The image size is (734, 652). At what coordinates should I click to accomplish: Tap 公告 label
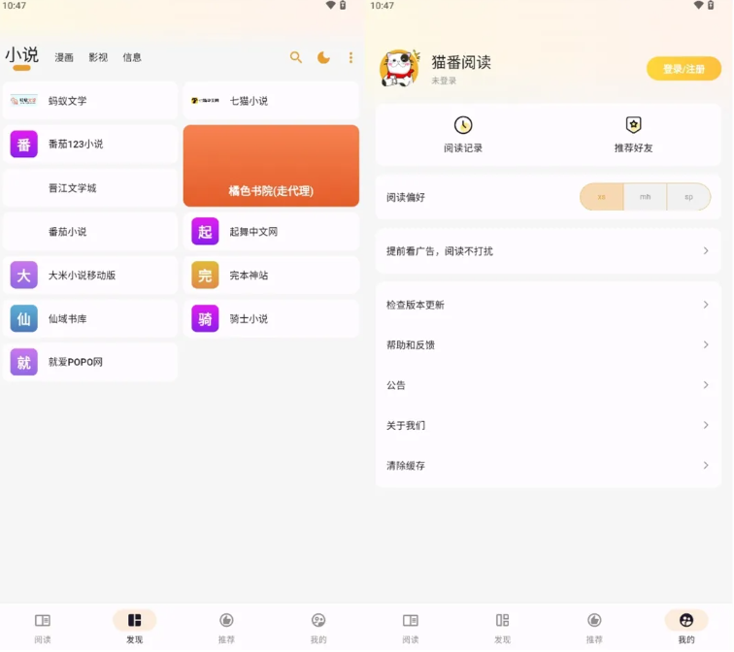click(396, 385)
